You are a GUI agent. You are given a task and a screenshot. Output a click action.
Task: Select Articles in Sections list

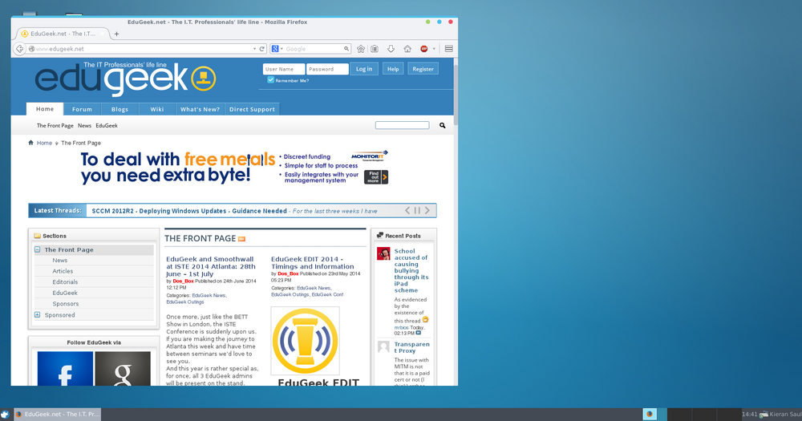tap(63, 271)
